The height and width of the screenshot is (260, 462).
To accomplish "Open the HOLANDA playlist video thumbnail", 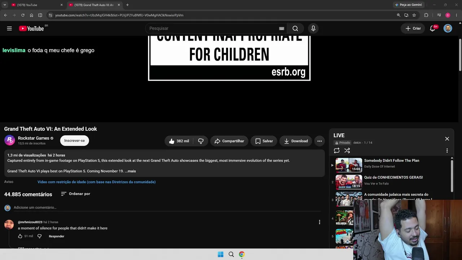I will pos(344,218).
